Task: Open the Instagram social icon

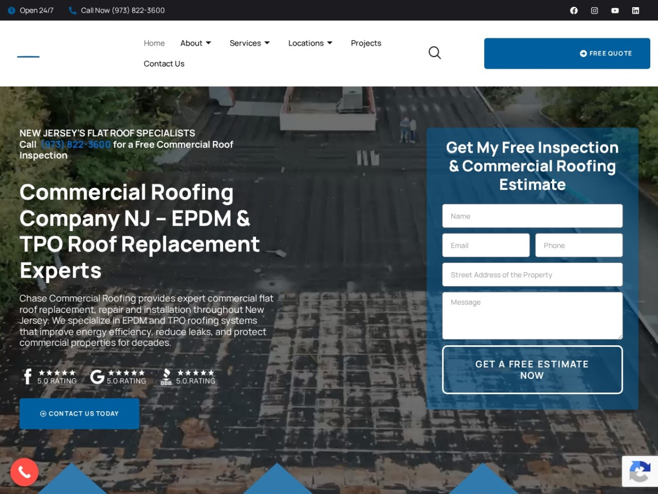Action: pos(594,10)
